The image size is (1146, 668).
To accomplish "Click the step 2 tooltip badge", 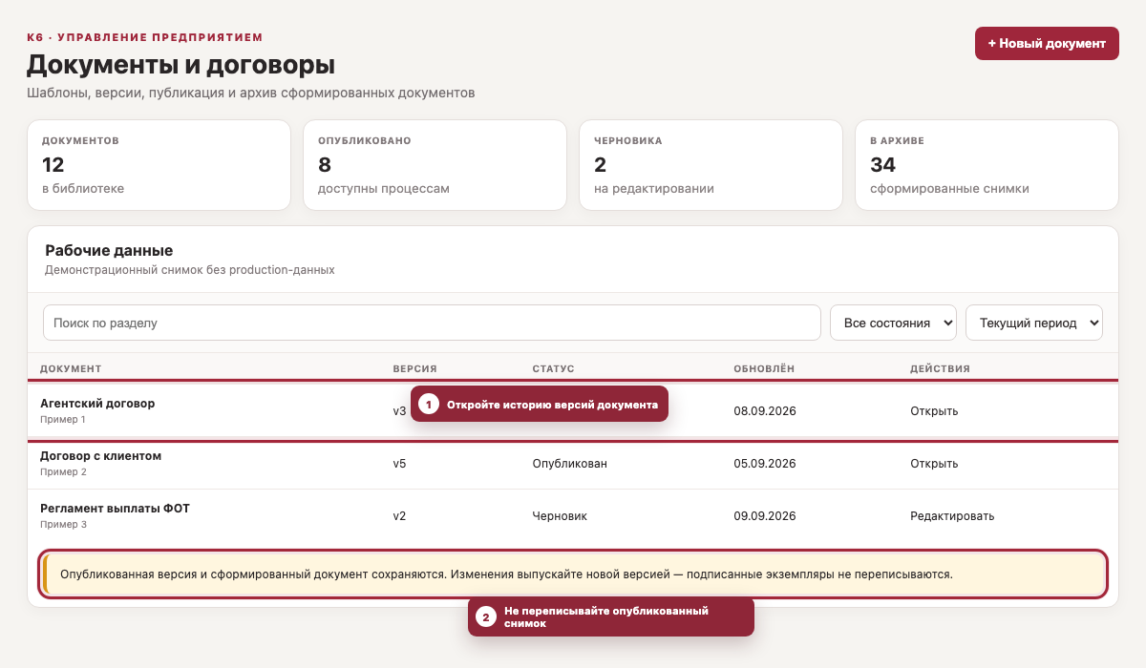I will [x=486, y=617].
